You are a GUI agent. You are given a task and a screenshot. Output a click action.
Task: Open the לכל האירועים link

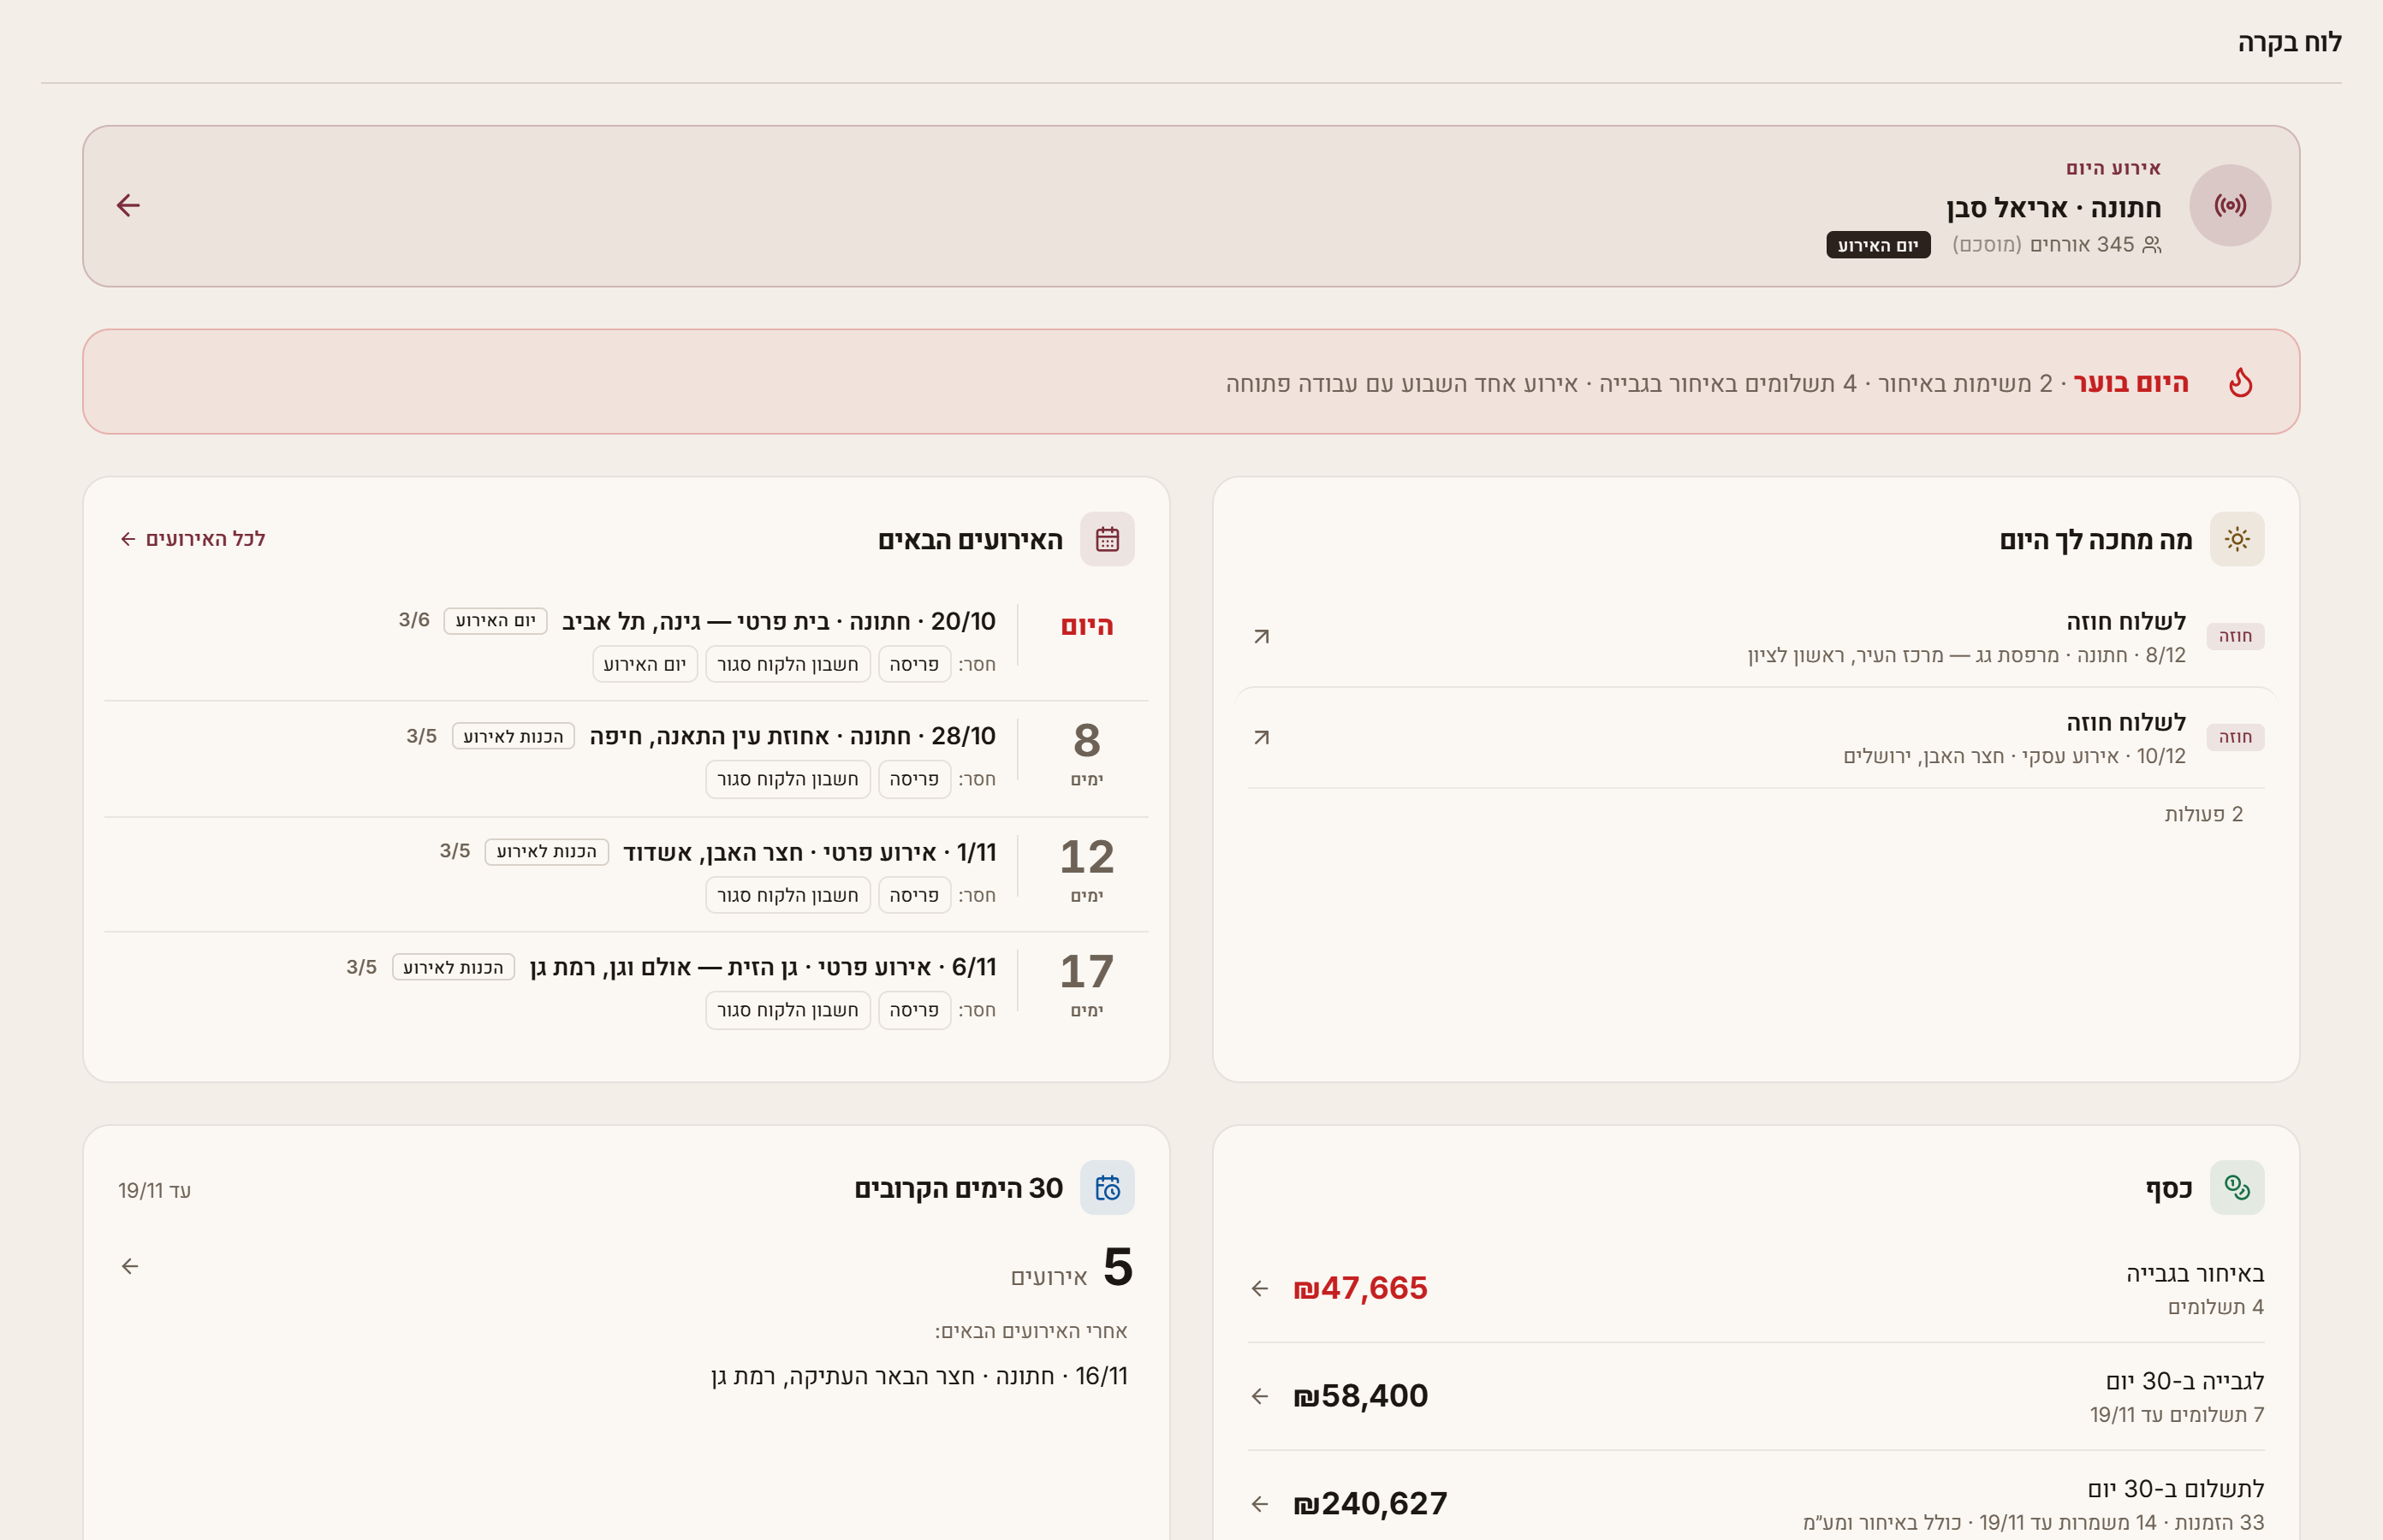click(x=192, y=539)
